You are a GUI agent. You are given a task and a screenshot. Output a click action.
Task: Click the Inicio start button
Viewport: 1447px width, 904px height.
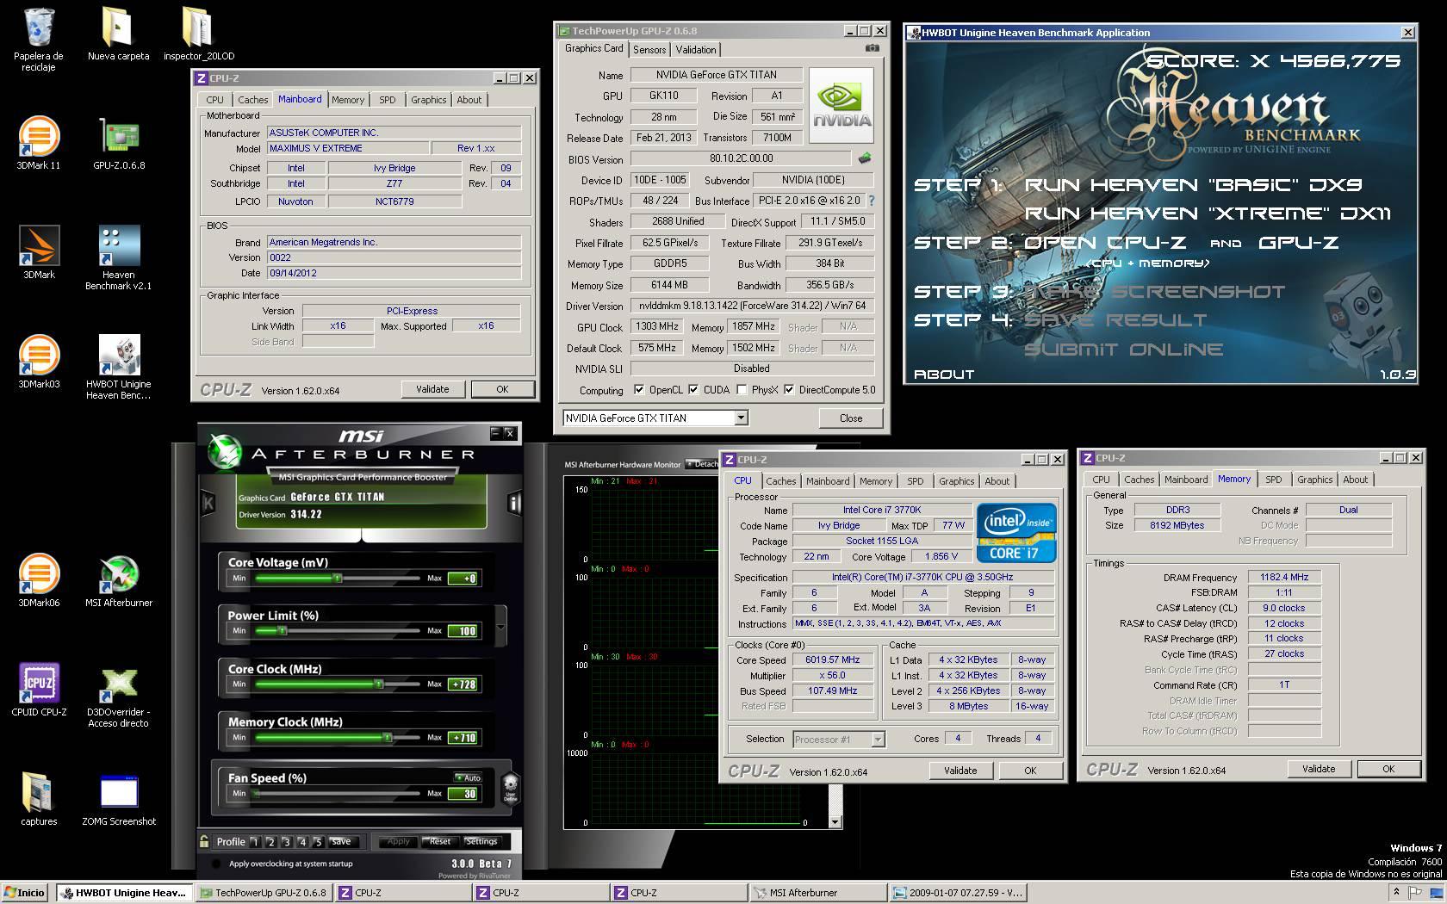pos(24,893)
